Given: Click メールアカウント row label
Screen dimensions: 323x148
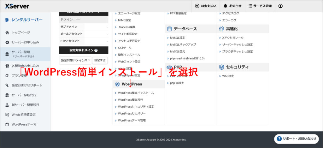Looking at the screenshot, I should pos(72,34).
